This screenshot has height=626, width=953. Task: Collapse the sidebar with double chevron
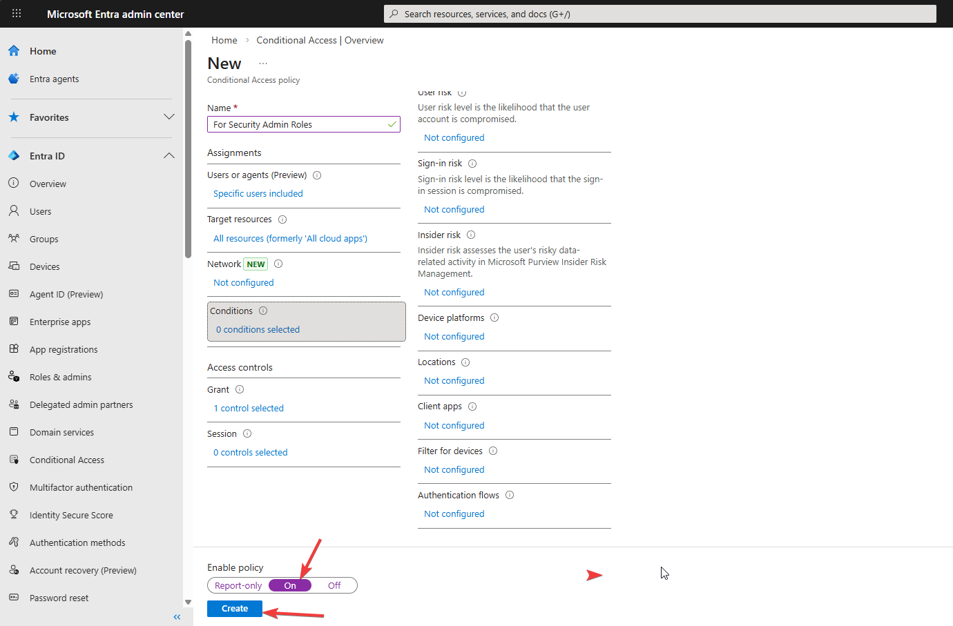click(x=177, y=617)
